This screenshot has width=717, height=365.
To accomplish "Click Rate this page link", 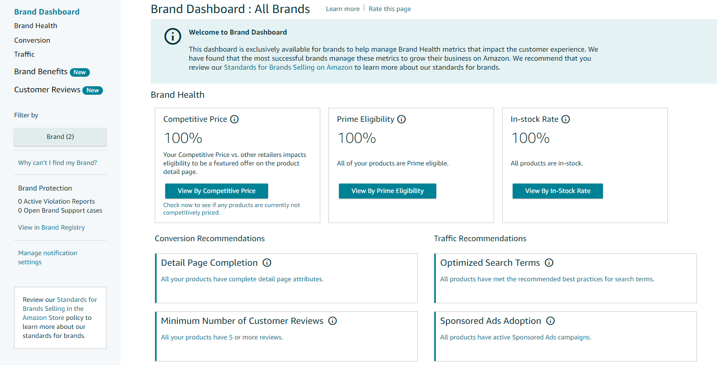I will [x=390, y=9].
